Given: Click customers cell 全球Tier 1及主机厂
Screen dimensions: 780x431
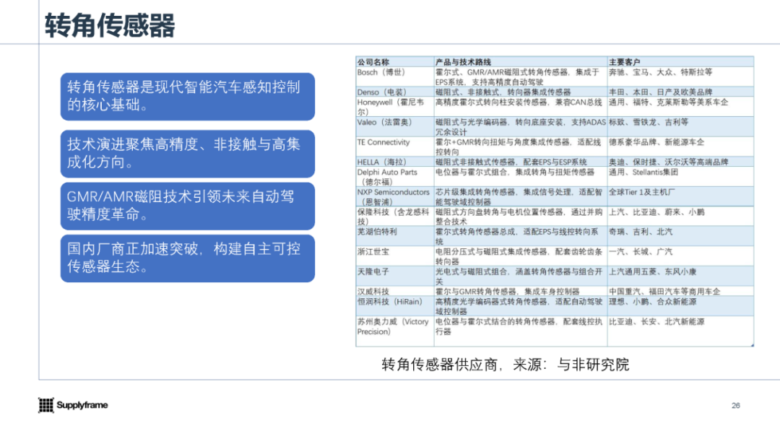Looking at the screenshot, I should [680, 197].
